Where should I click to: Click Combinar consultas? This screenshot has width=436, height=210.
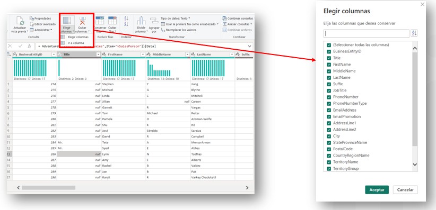[x=238, y=19]
